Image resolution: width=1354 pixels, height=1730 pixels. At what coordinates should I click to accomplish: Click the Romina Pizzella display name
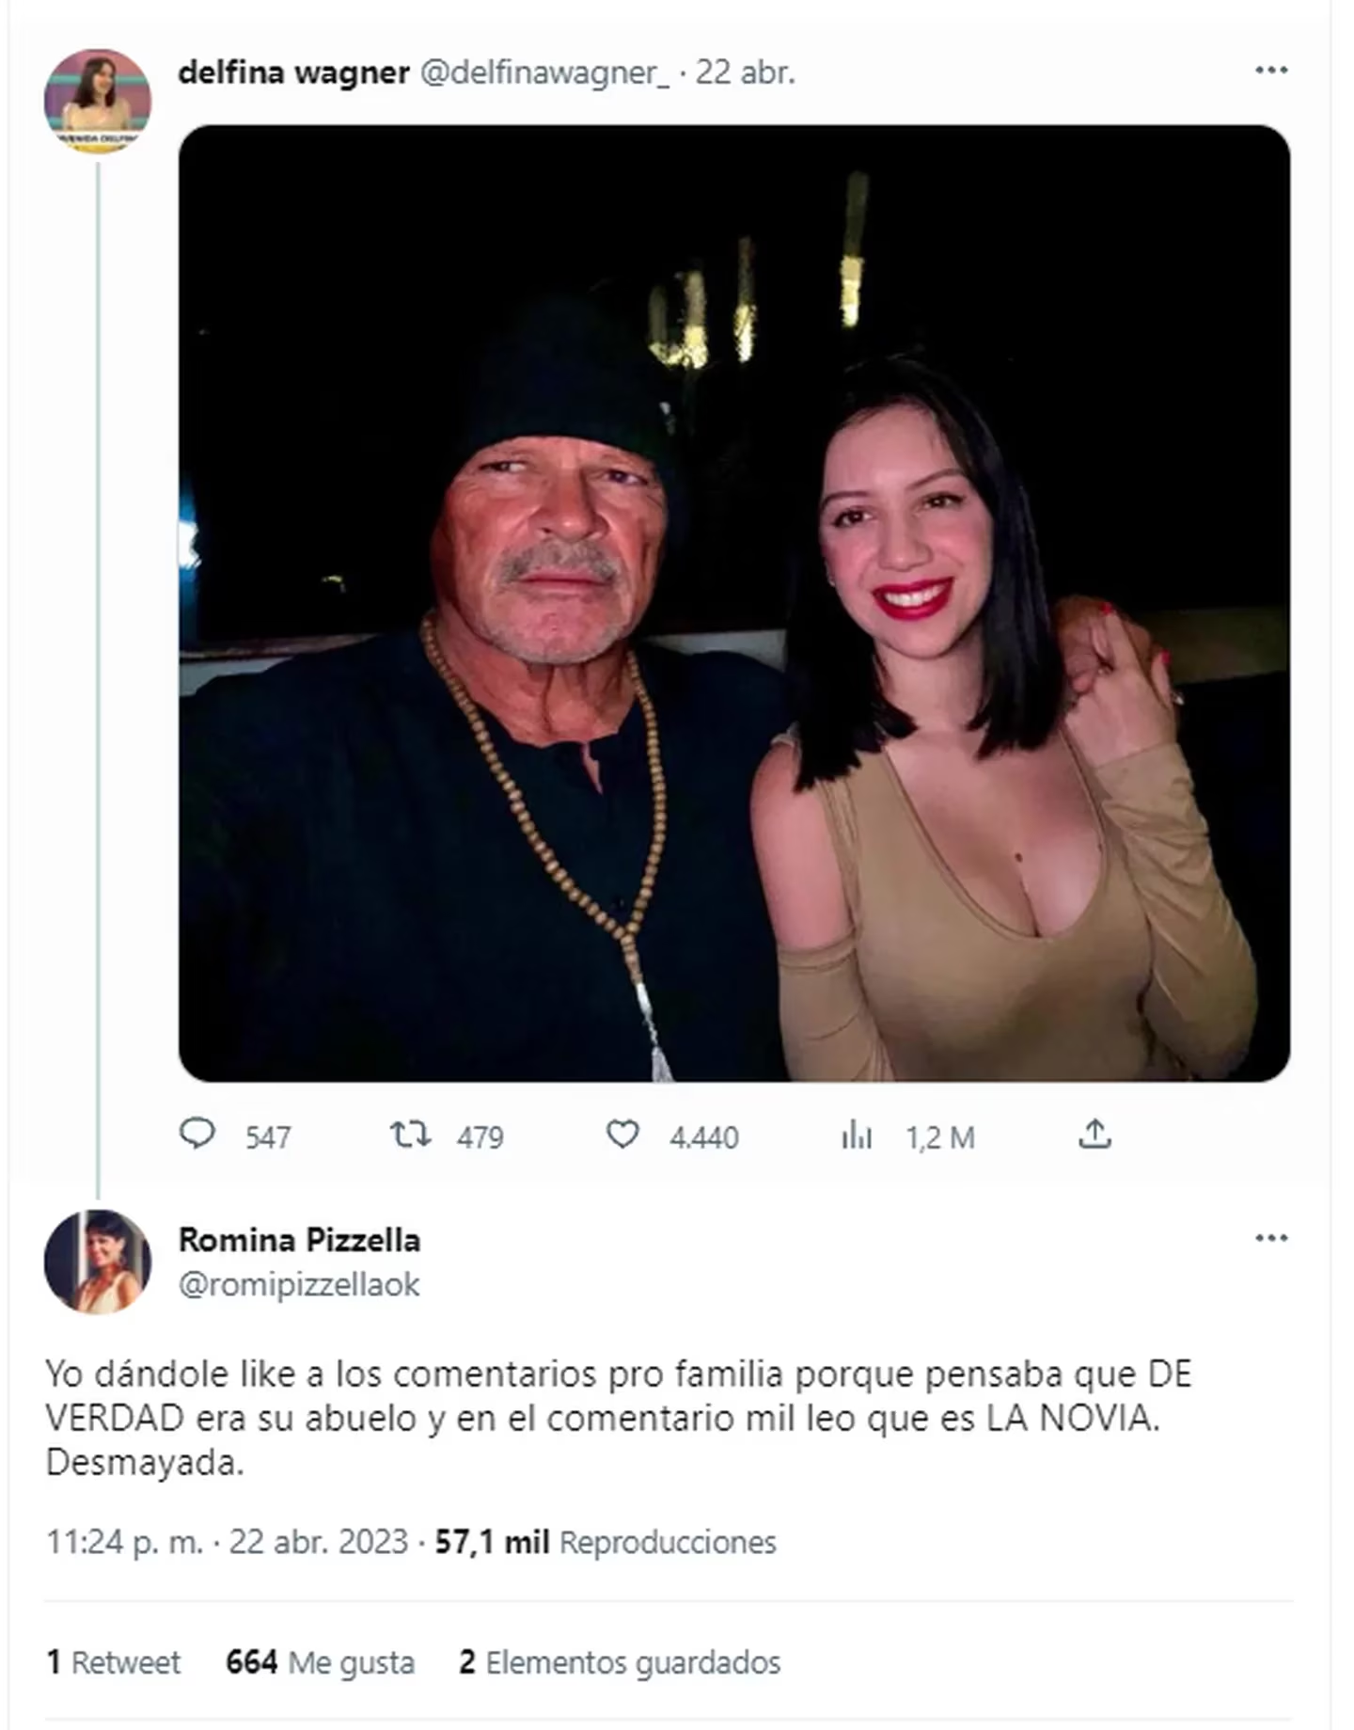click(x=299, y=1240)
